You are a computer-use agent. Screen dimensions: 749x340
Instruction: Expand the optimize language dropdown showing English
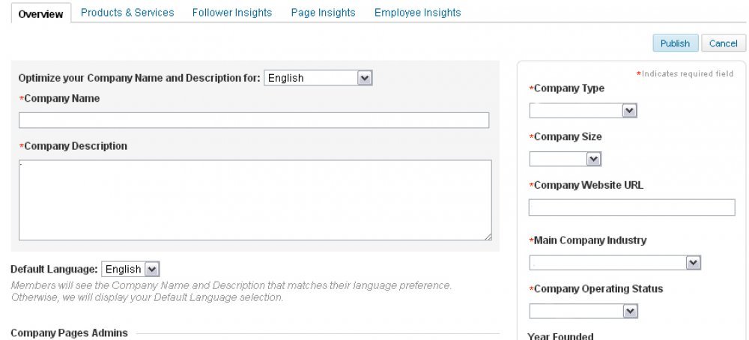[318, 78]
